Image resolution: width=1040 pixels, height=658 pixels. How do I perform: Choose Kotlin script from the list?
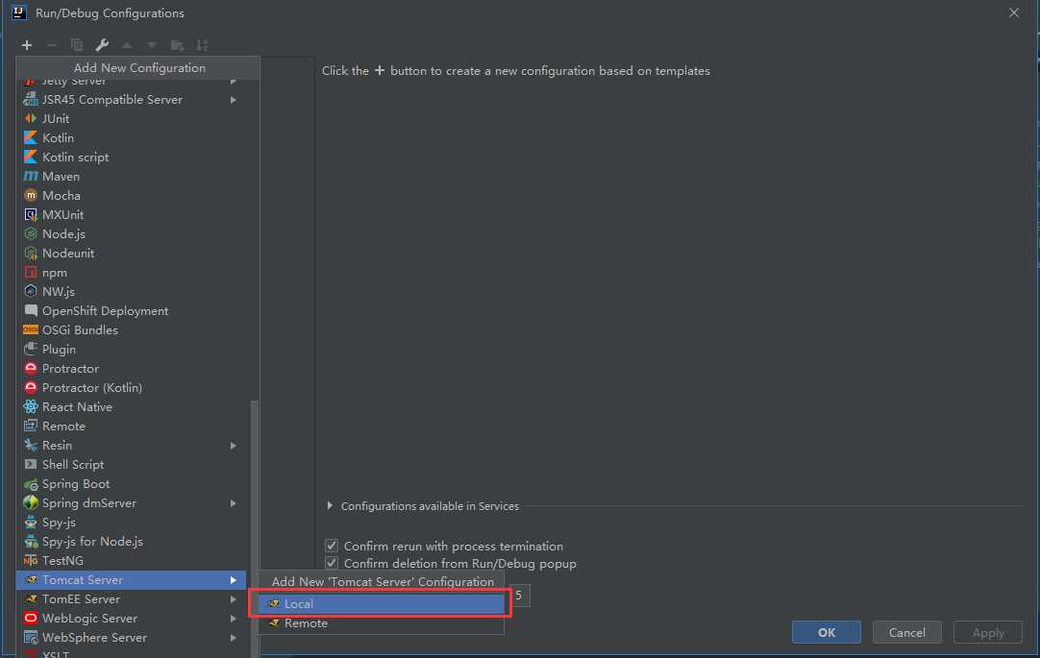pos(131,157)
